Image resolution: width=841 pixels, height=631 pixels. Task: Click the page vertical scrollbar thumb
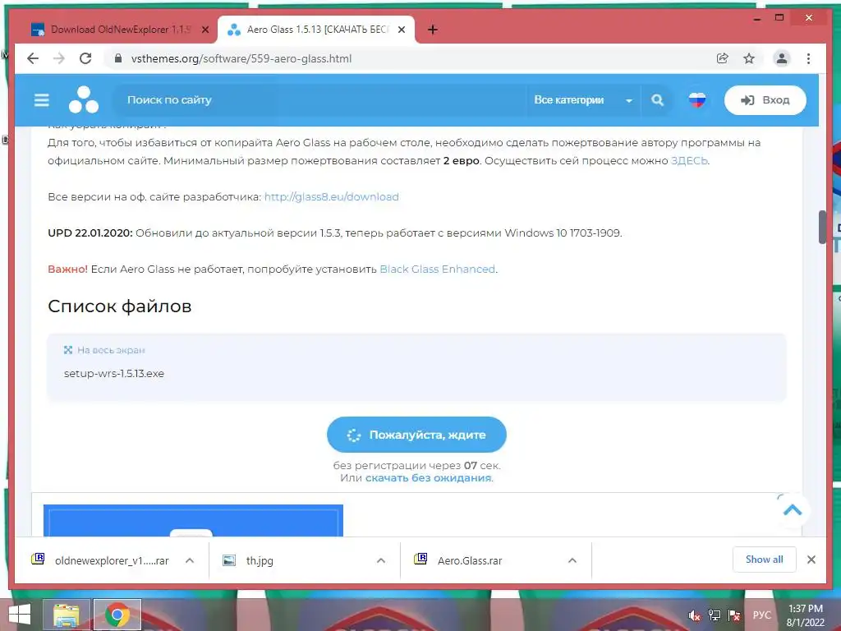[822, 228]
